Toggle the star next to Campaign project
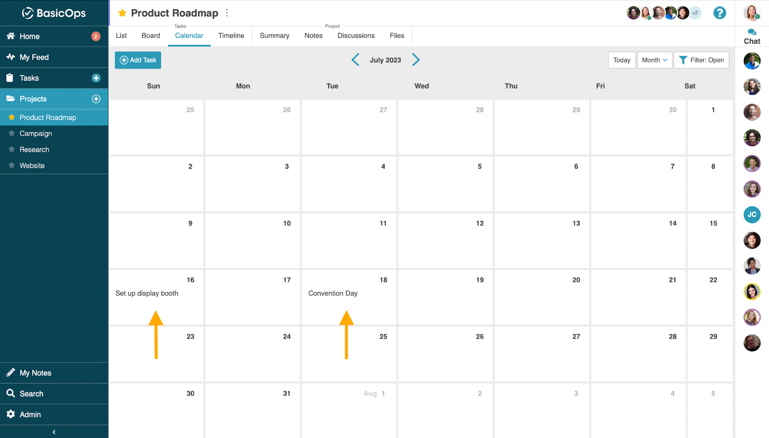Screen dimensions: 769x438 point(12,134)
